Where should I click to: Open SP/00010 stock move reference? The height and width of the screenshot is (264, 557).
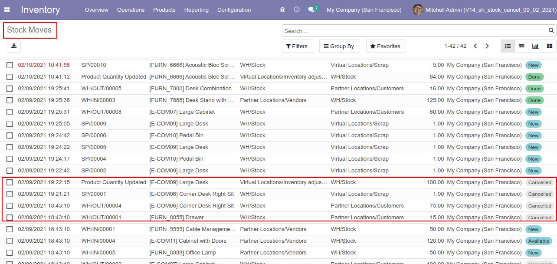tap(94, 65)
